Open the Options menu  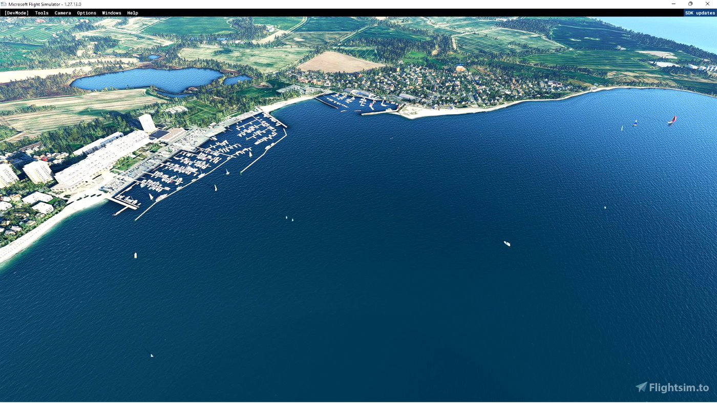click(x=87, y=13)
